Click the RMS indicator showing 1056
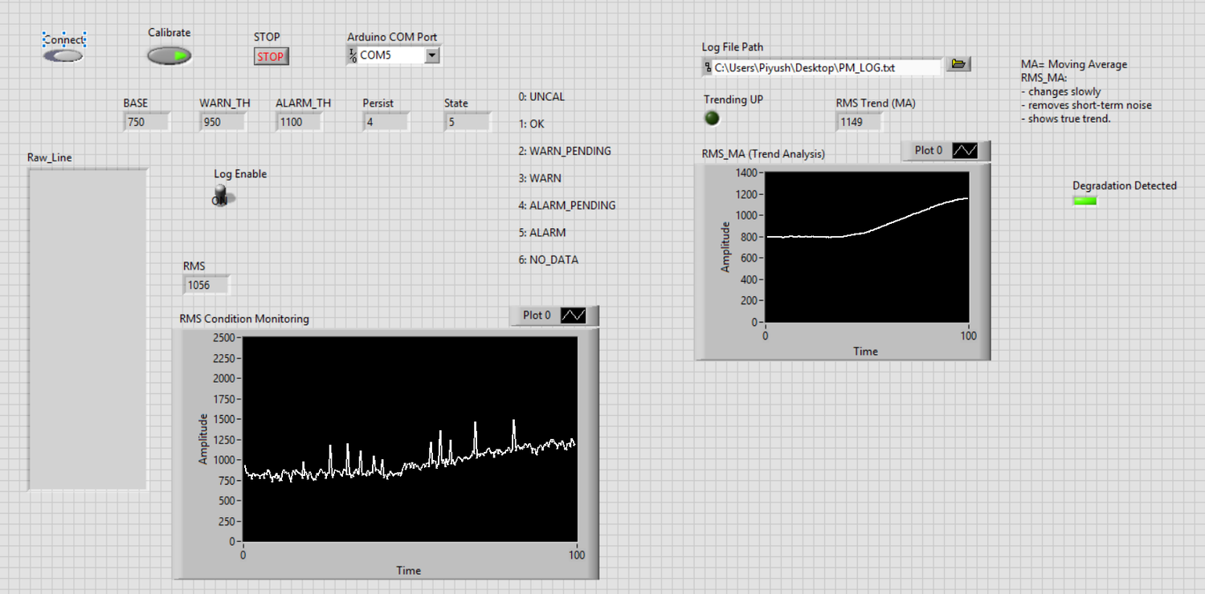The image size is (1205, 594). [x=206, y=284]
